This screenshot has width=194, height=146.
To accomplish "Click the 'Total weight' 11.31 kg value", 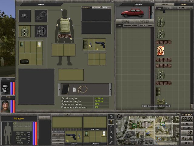I will (99, 98).
